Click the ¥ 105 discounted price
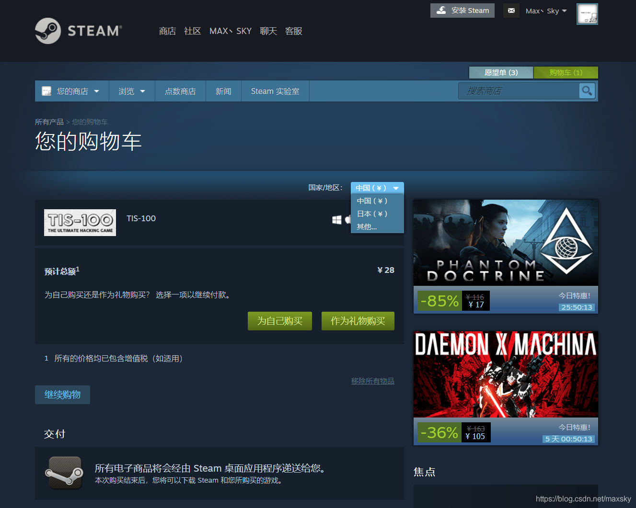 [x=475, y=436]
